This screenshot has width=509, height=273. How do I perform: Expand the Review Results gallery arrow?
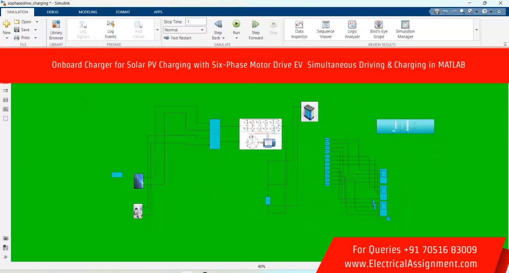click(477, 30)
